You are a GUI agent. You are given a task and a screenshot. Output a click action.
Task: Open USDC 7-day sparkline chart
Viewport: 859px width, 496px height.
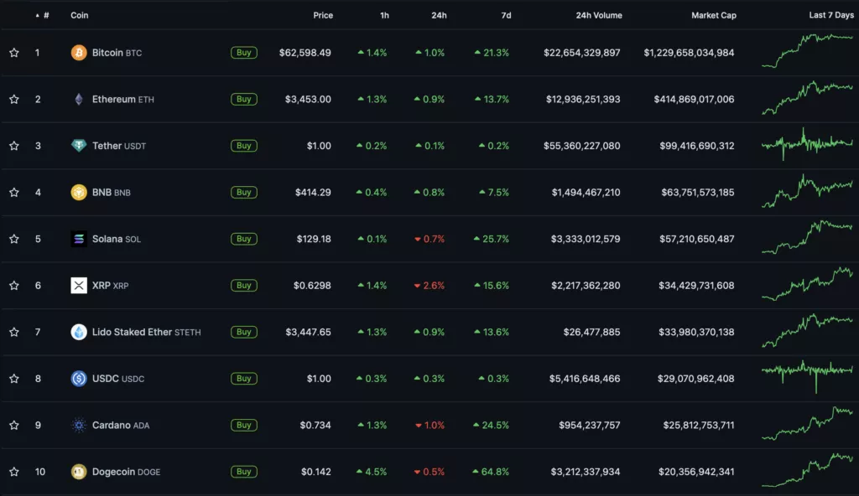coord(808,376)
